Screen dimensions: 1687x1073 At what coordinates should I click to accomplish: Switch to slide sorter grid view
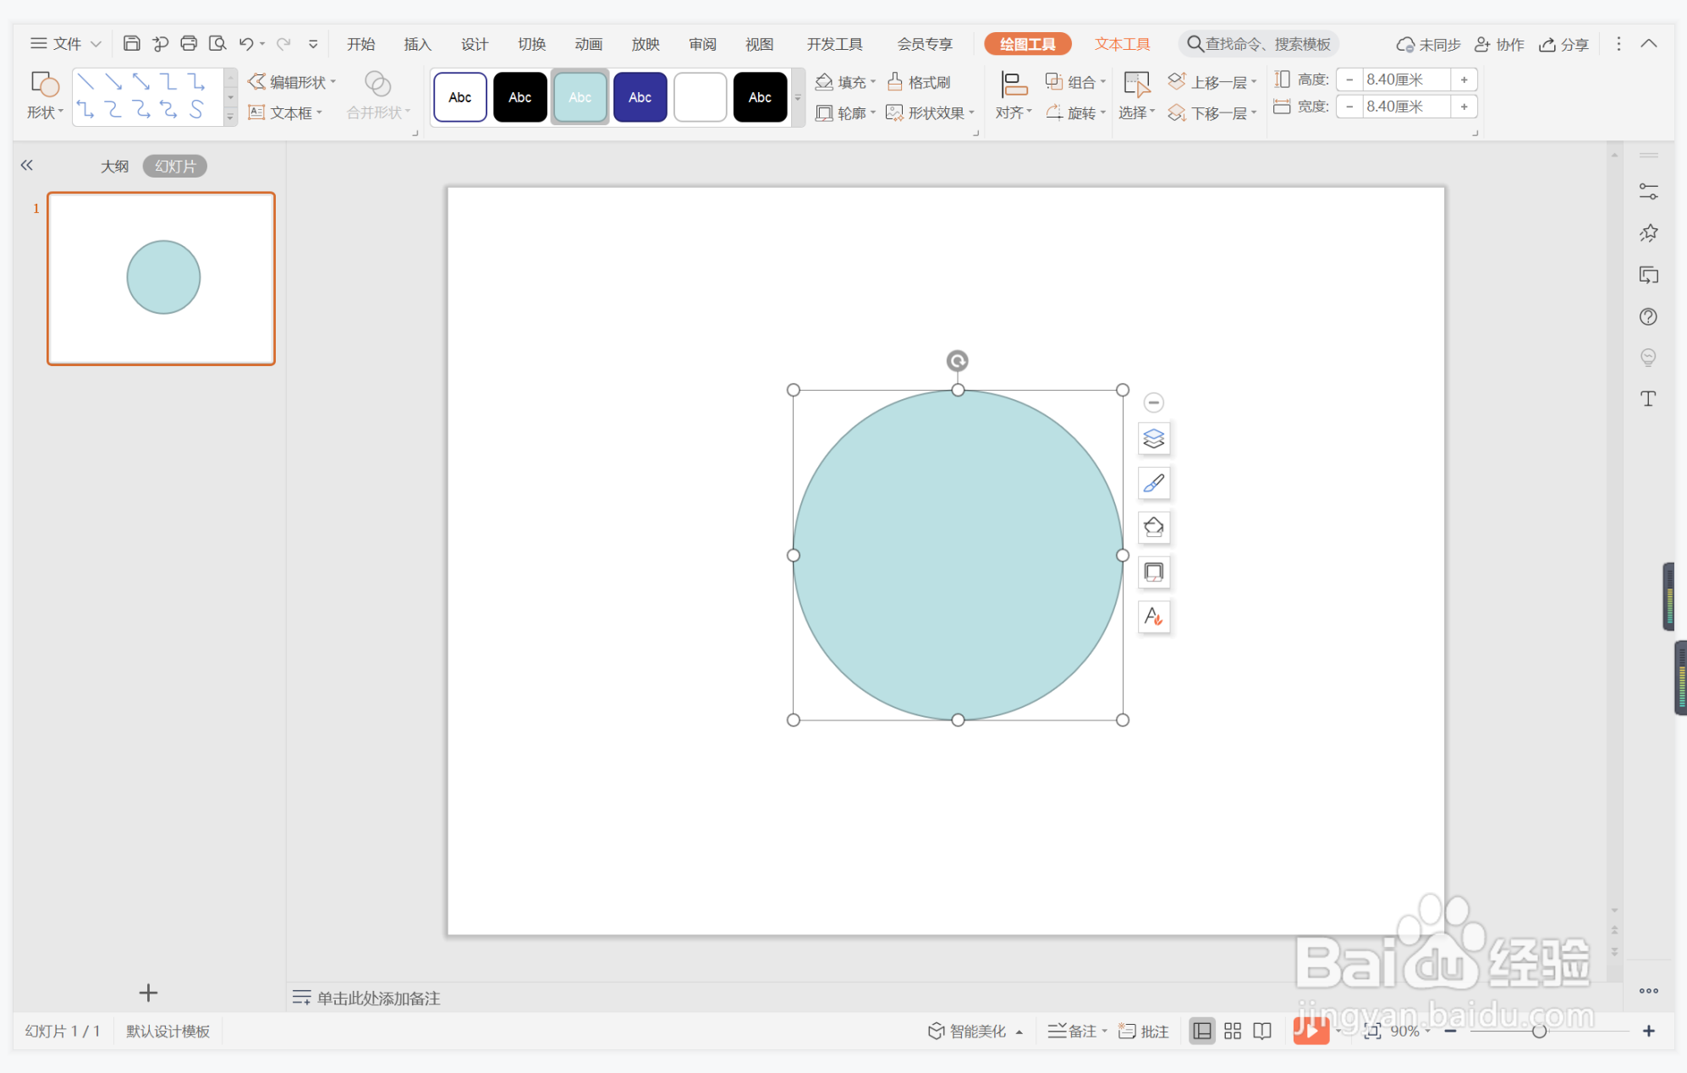[x=1232, y=1031]
